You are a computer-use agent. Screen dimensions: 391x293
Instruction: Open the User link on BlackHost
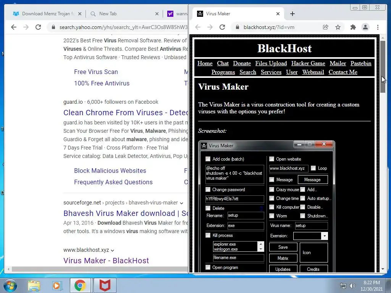click(292, 72)
